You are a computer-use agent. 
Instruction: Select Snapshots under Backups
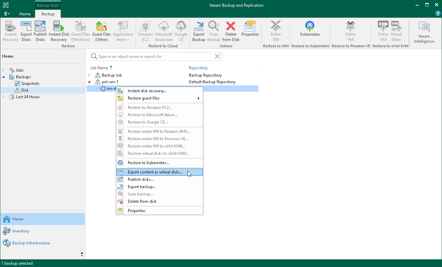coord(30,84)
